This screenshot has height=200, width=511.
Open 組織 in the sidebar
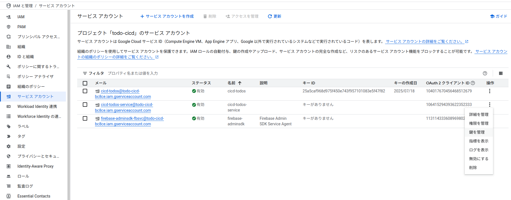coord(33,47)
